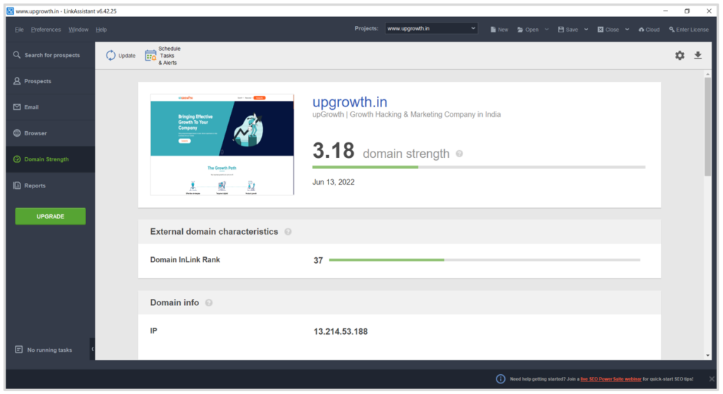723x394 pixels.
Task: Open the Email section in sidebar
Action: click(x=50, y=107)
